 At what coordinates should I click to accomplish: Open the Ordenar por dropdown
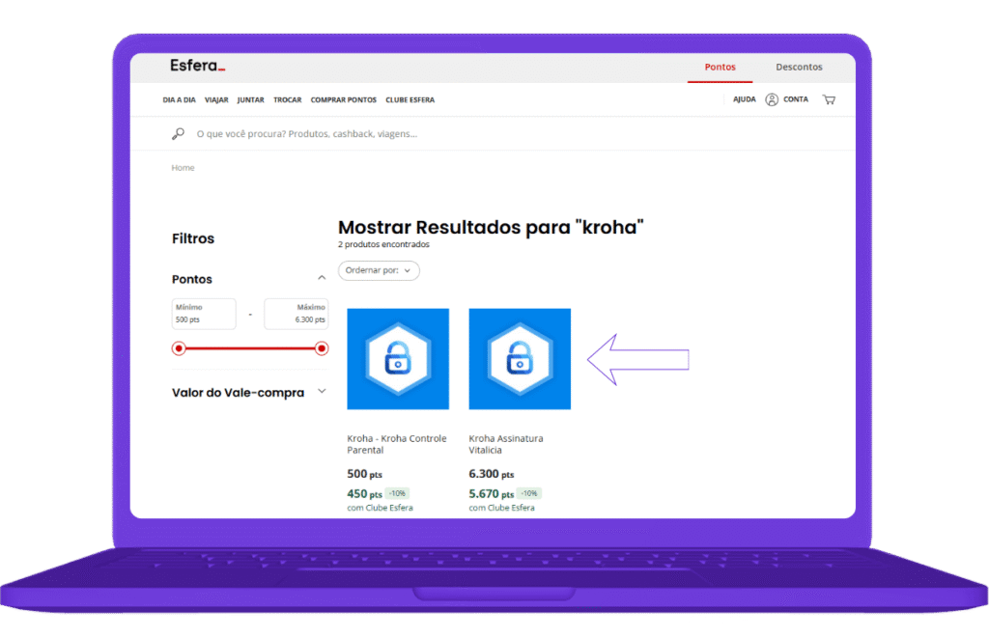(x=379, y=271)
